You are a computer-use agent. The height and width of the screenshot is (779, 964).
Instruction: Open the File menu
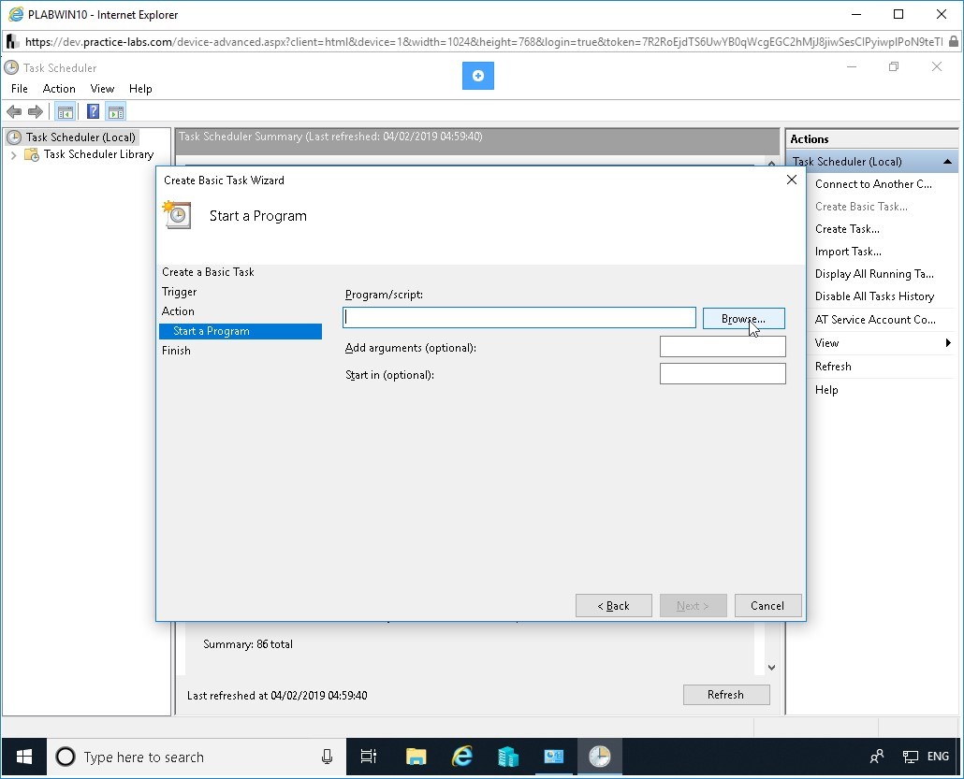coord(19,89)
